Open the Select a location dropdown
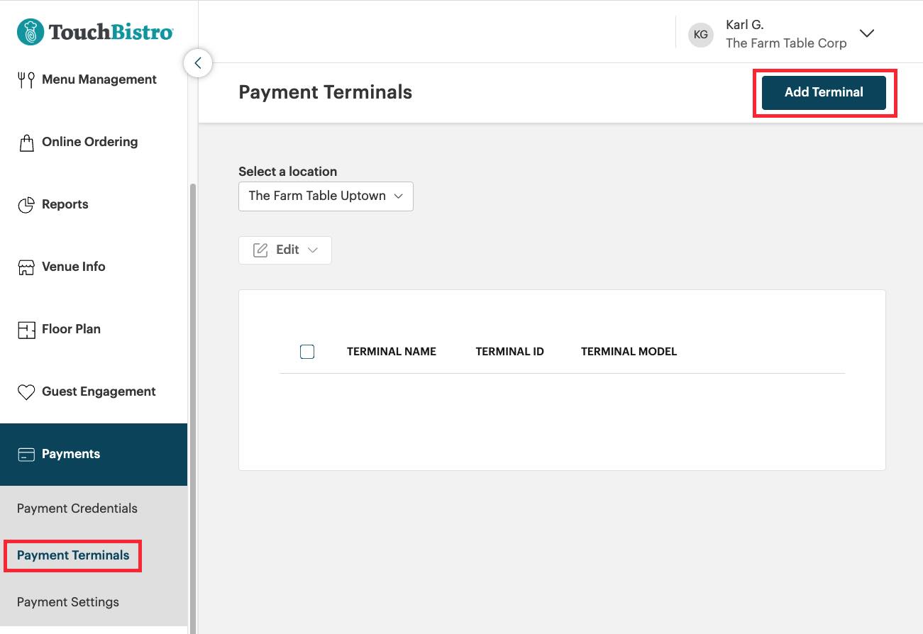Screen dimensions: 923x634 [x=326, y=196]
